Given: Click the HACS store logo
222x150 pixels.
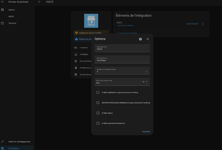Looking at the screenshot, I should pyautogui.click(x=91, y=21).
